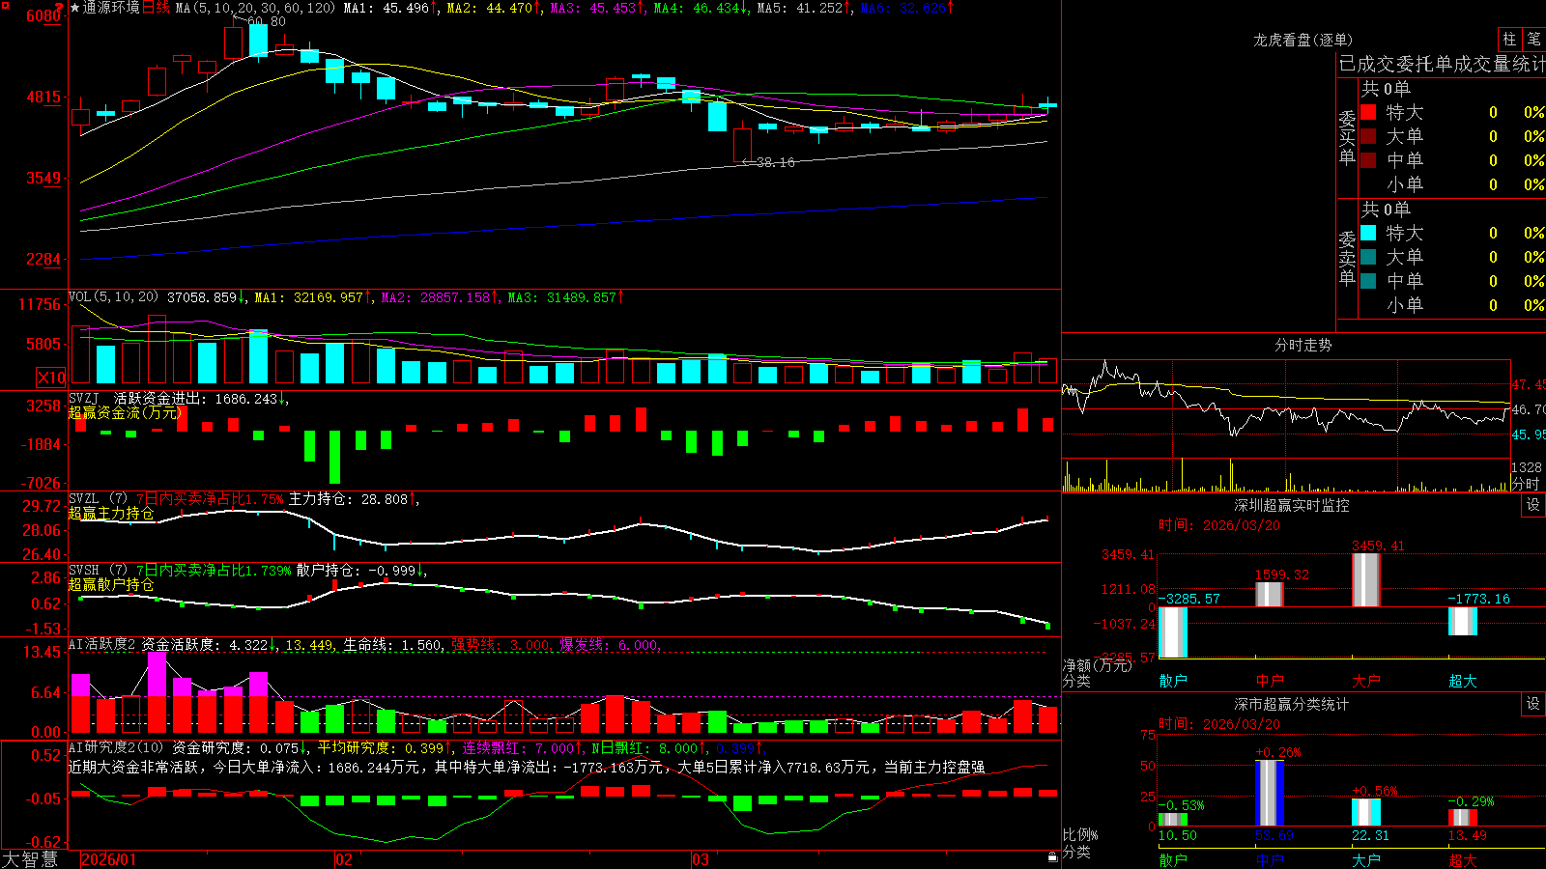Open 设 settings for 深市超赢分类统计 panel
The height and width of the screenshot is (869, 1546).
[x=1533, y=705]
